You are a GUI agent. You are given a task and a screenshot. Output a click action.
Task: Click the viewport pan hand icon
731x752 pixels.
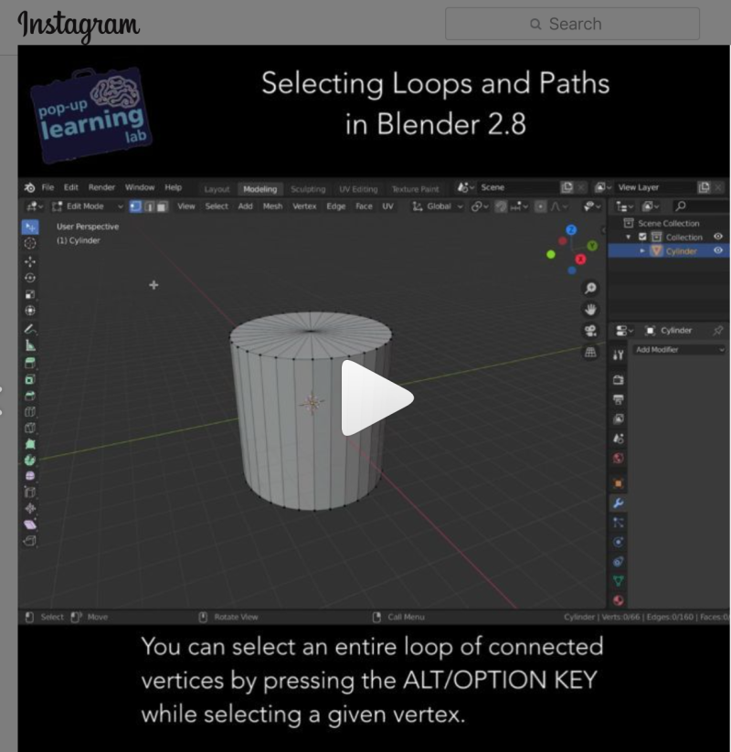point(590,310)
